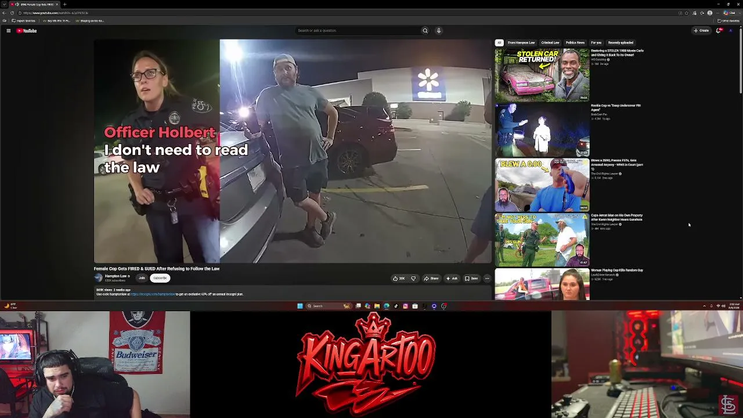This screenshot has height=418, width=743.
Task: Click the video title text
Action: [157, 269]
